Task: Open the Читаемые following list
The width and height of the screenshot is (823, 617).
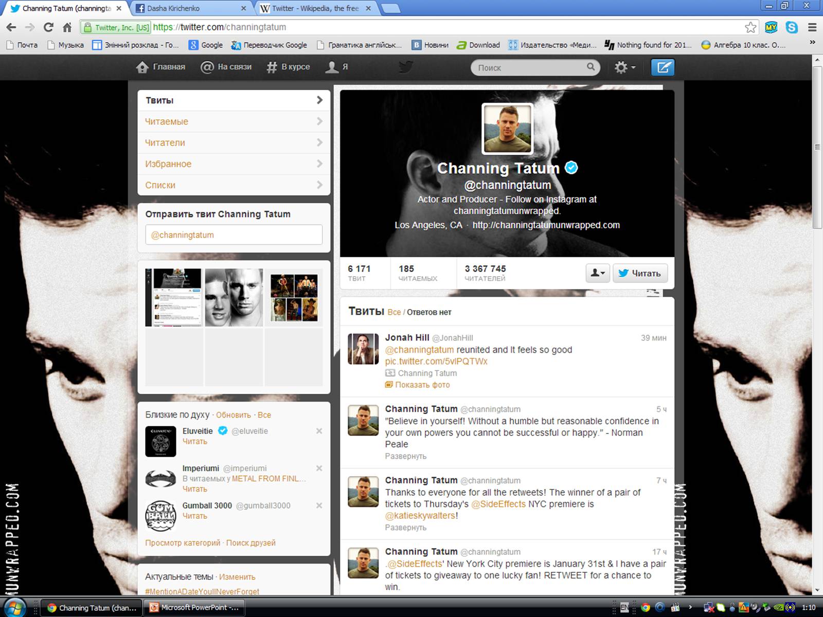Action: 234,121
